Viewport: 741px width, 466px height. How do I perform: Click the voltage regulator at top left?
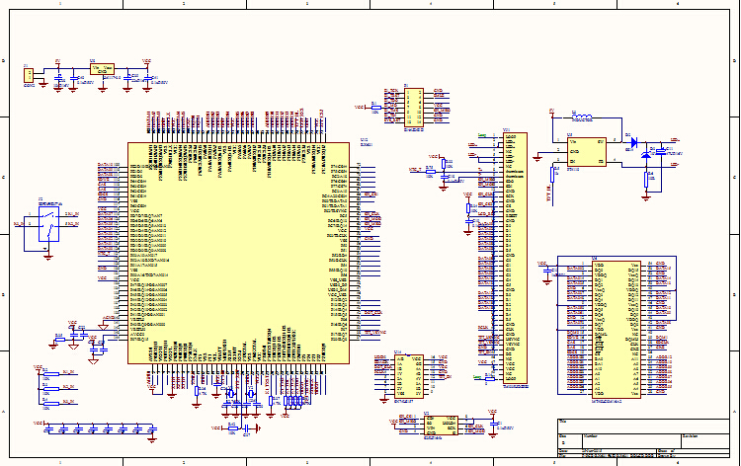101,70
